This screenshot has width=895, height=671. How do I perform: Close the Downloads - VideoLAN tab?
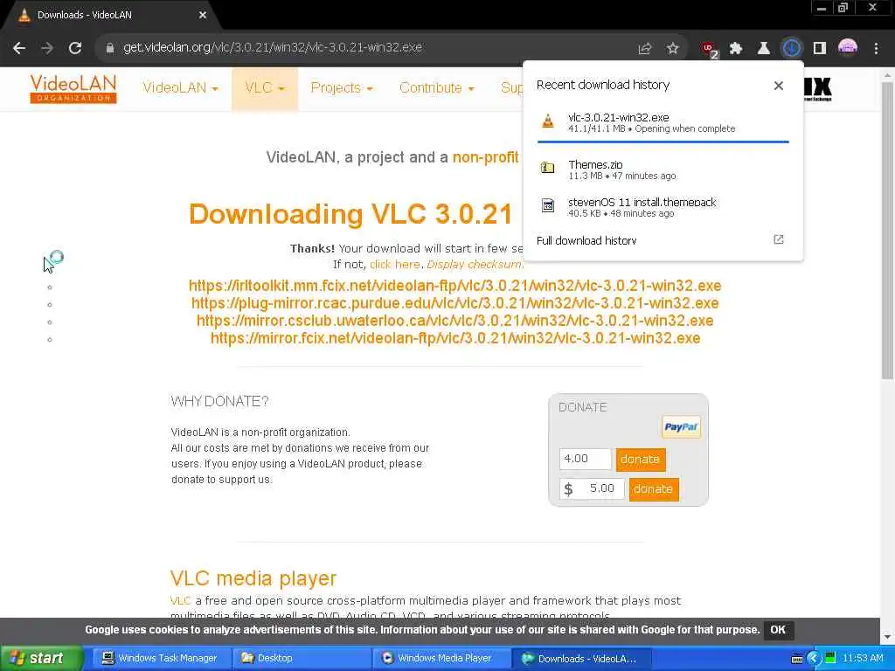pyautogui.click(x=203, y=15)
